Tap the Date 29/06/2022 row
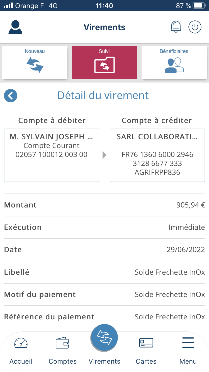209x372 pixels. coord(104,250)
